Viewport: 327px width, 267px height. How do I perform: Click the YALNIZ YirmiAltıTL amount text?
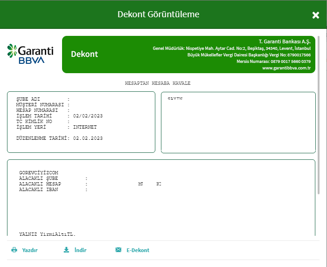tap(47, 234)
